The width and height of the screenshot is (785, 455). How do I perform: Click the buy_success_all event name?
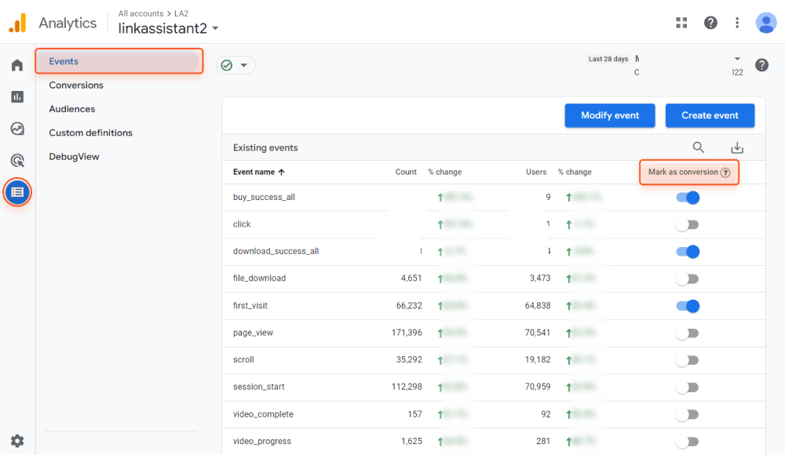click(x=264, y=197)
